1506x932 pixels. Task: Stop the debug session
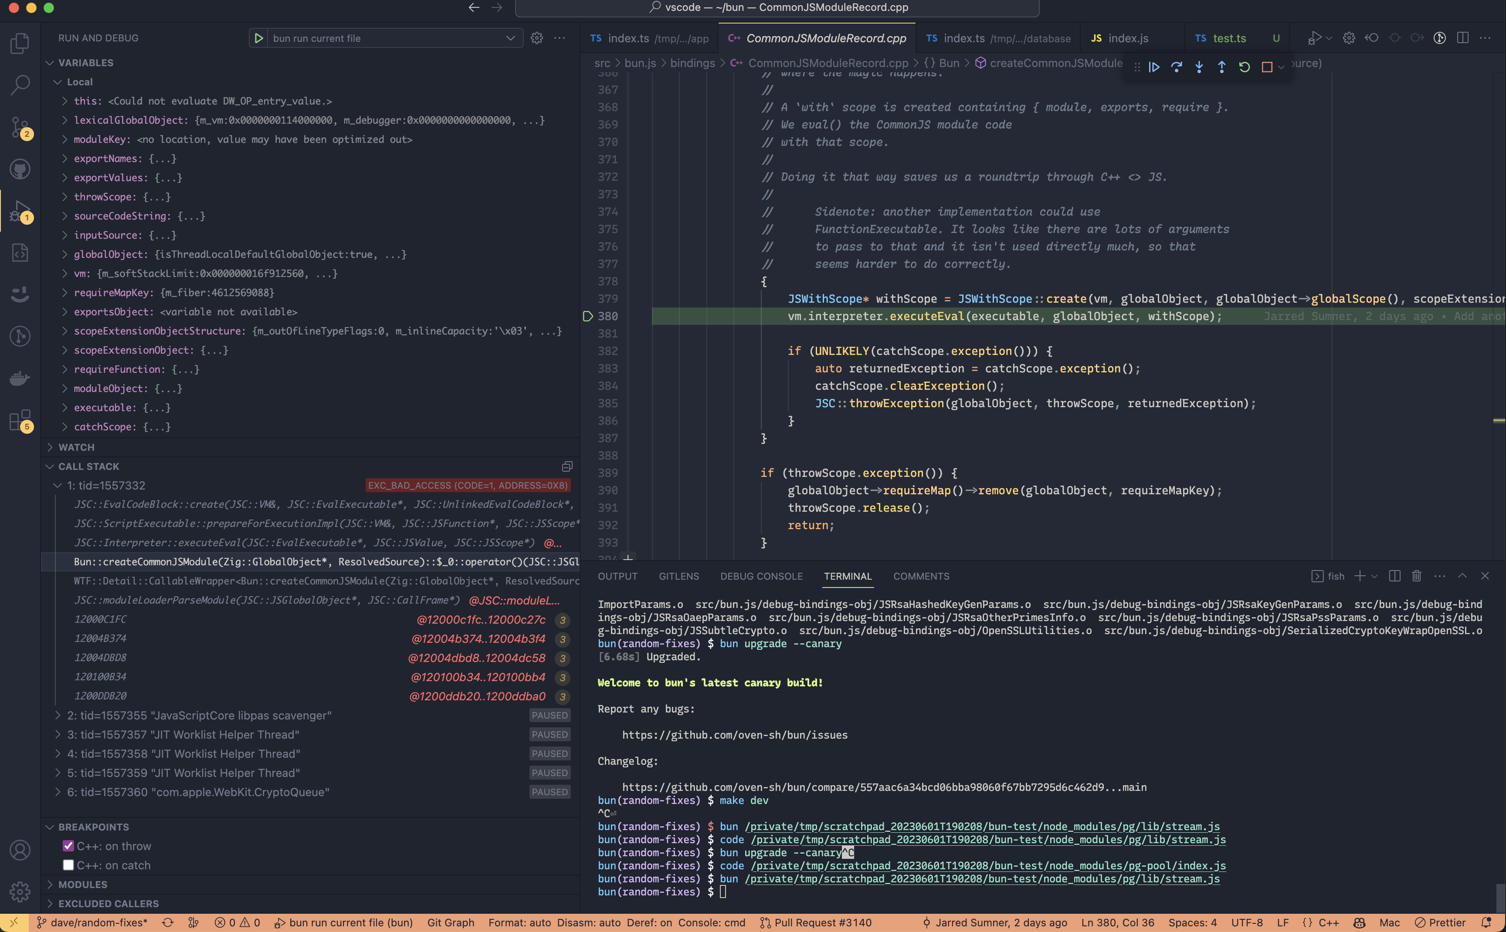[x=1267, y=67]
